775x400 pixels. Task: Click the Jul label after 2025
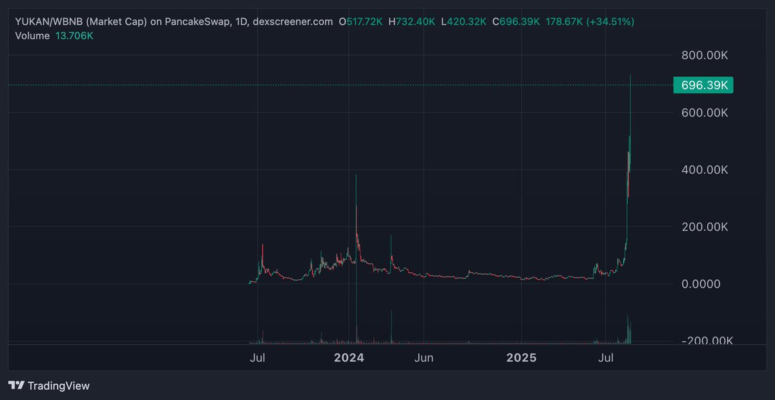pyautogui.click(x=606, y=357)
